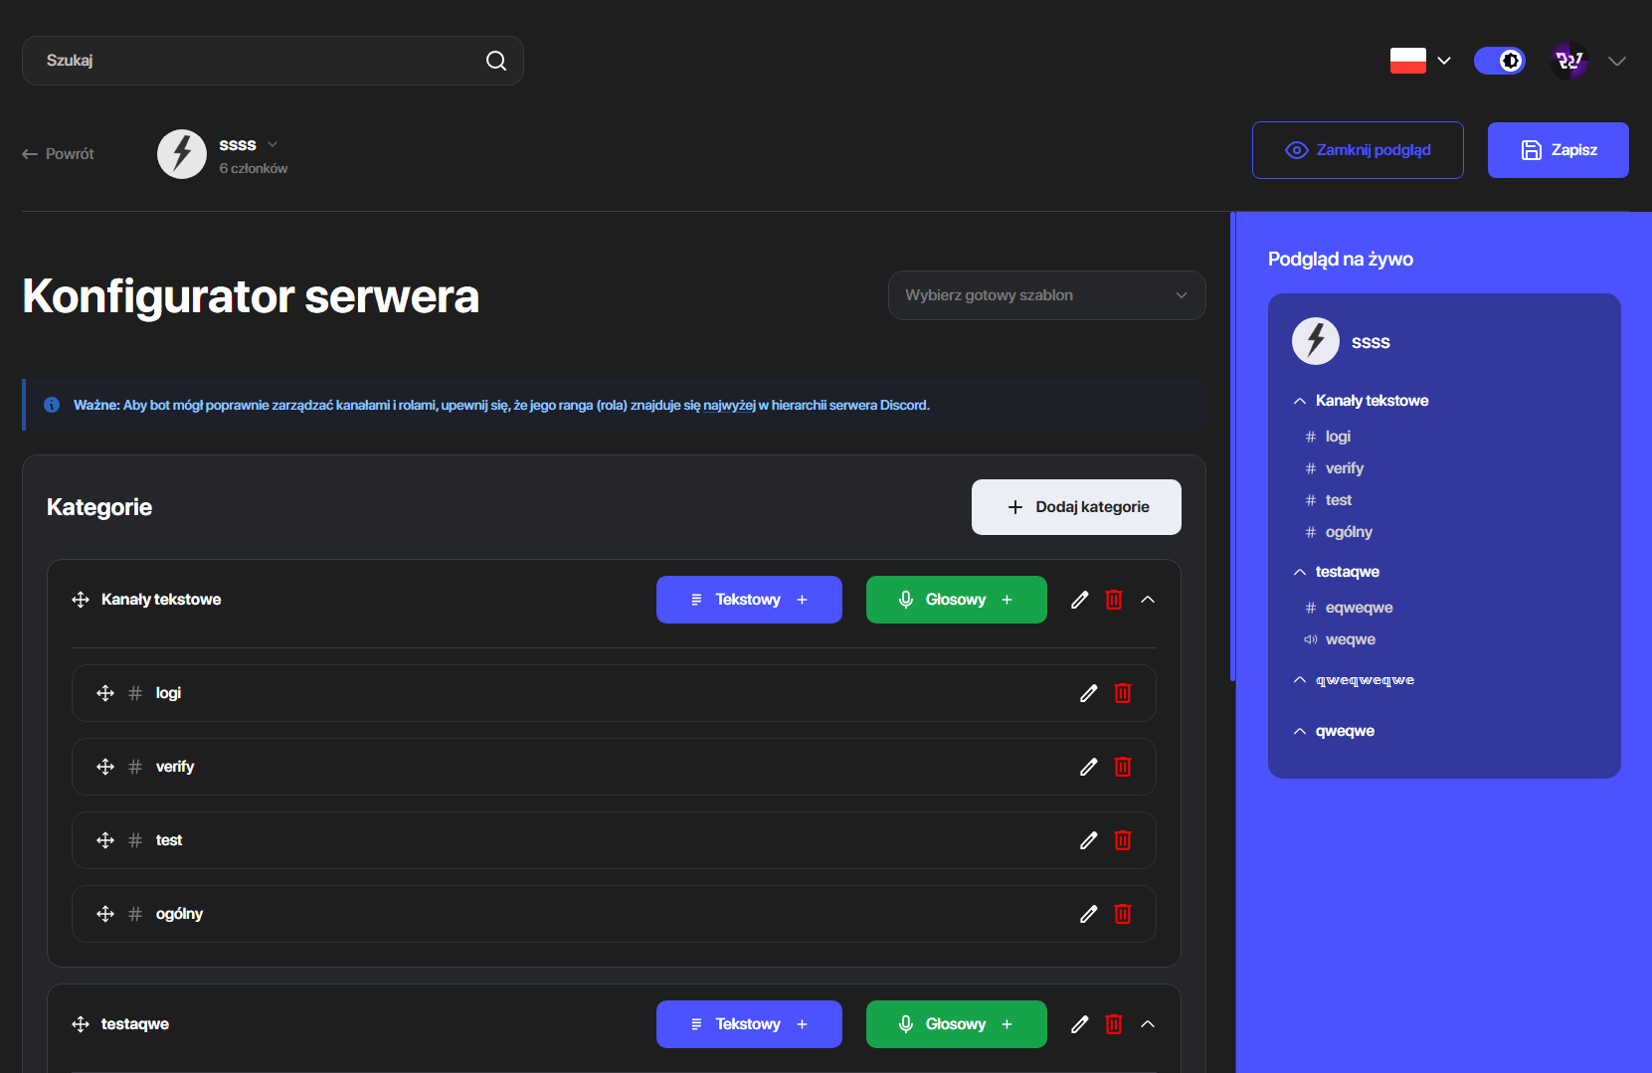Click the Kategorie section heading

pyautogui.click(x=99, y=507)
